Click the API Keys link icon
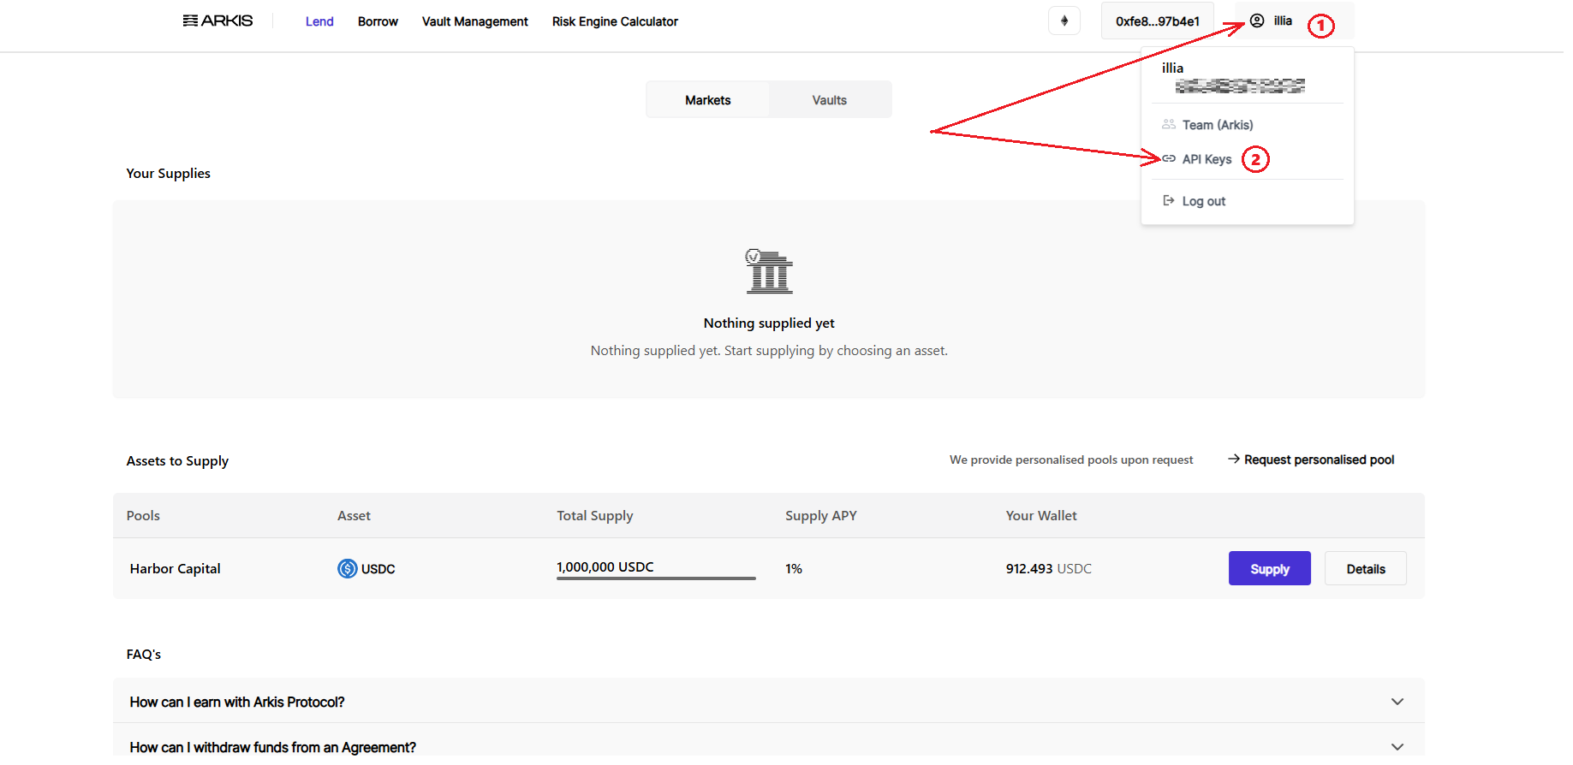Viewport: 1573px width, 765px height. 1169,159
